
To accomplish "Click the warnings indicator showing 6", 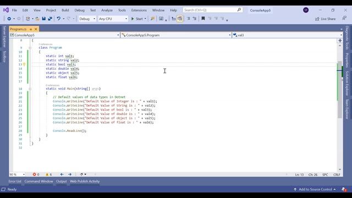I will click(x=49, y=174).
